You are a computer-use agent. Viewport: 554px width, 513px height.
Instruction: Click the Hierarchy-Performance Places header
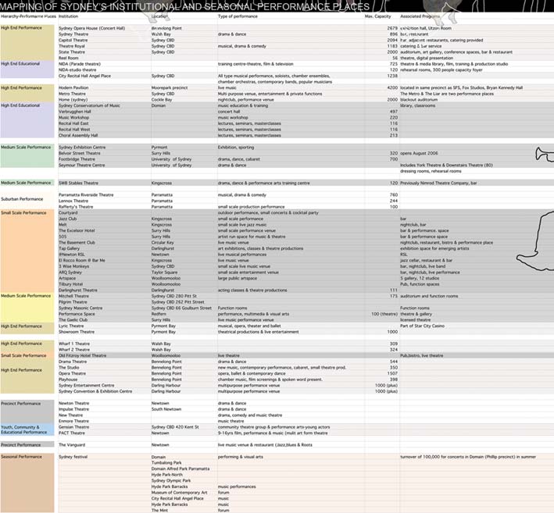coord(28,16)
